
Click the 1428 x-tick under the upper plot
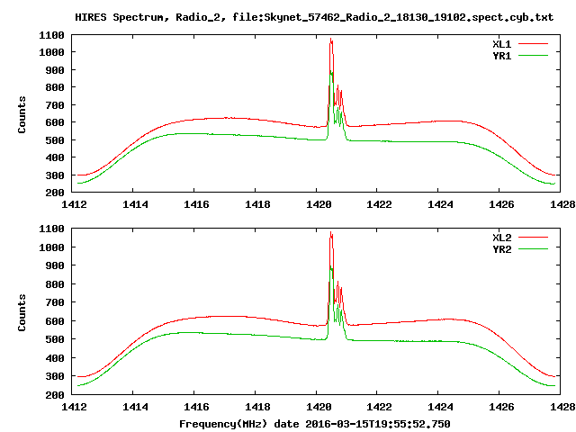(562, 204)
